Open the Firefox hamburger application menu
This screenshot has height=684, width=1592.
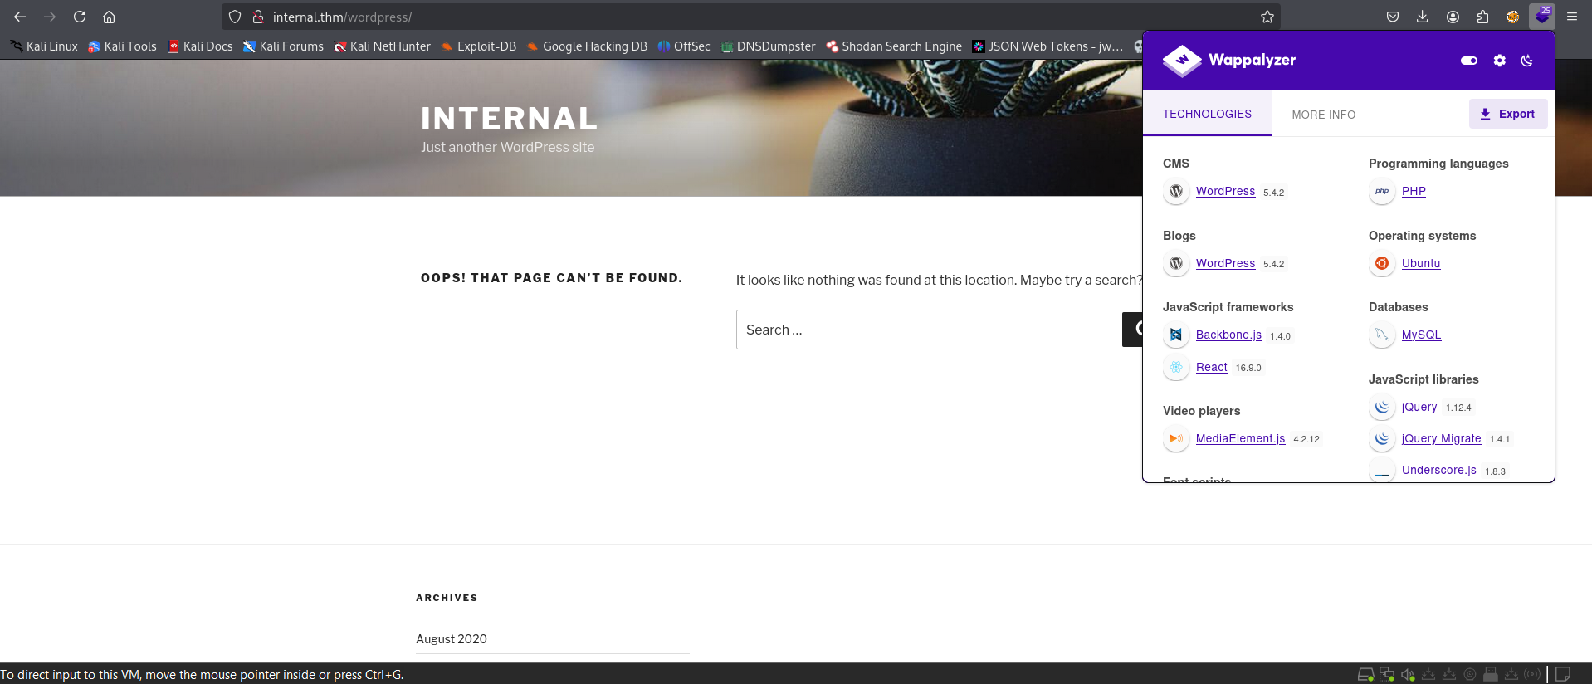pos(1572,17)
